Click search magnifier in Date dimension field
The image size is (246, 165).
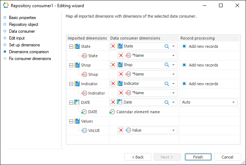point(167,102)
